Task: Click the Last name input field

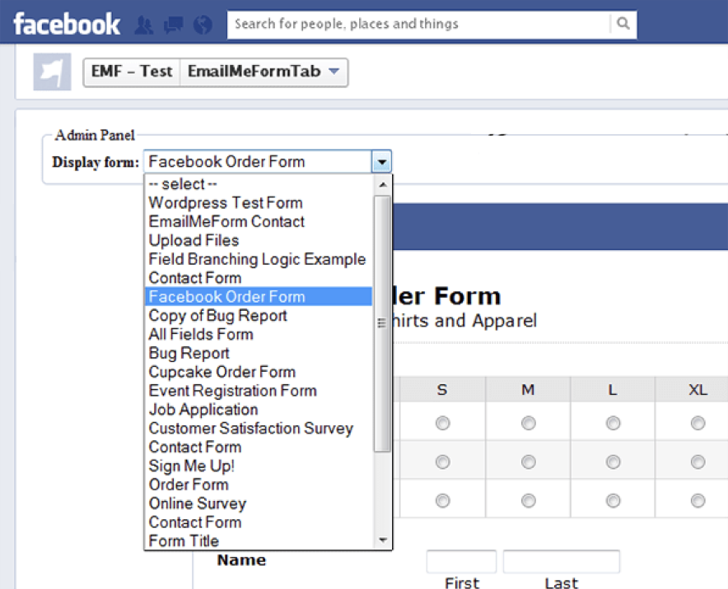Action: [x=562, y=562]
